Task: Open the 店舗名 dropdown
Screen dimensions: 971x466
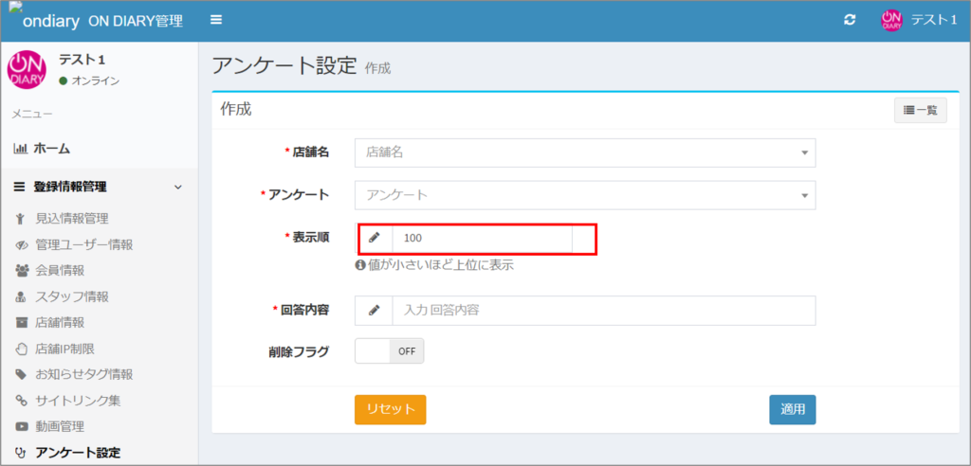Action: tap(584, 152)
